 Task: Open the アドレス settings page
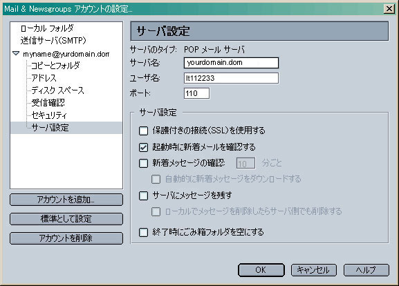click(44, 78)
